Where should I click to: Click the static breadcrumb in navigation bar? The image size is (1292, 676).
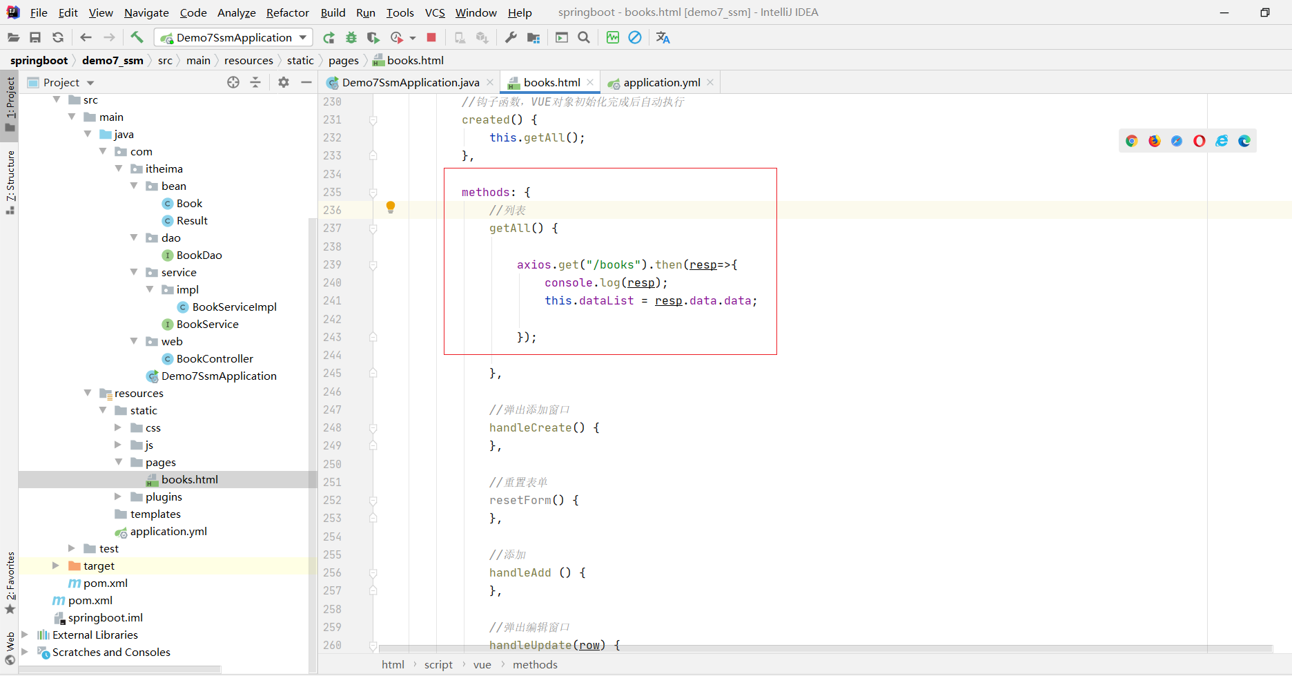pyautogui.click(x=300, y=61)
